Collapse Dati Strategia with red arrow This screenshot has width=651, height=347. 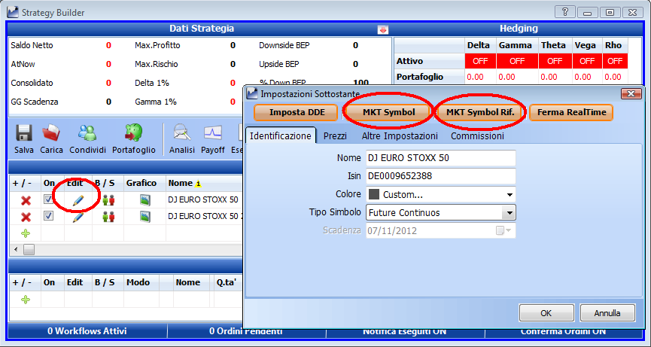click(x=383, y=29)
